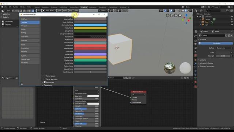Expand the Viewport Display panel
Screen dimensions: 234x132
[206, 63]
